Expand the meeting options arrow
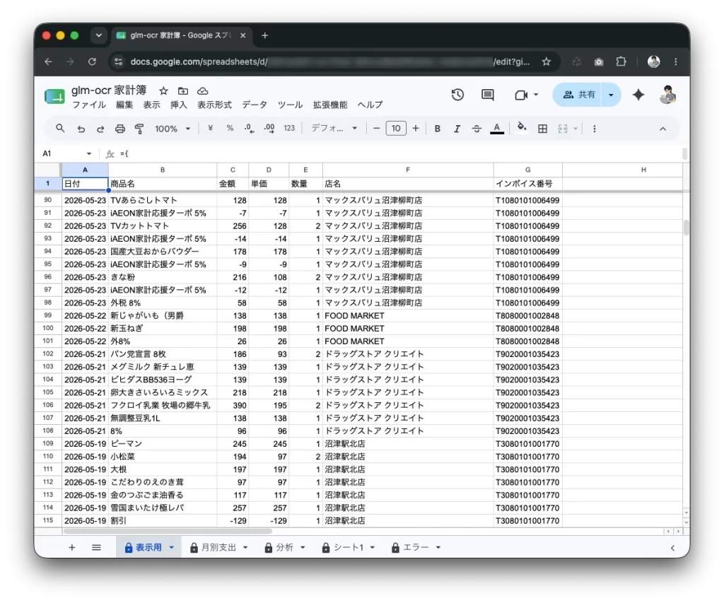Image resolution: width=724 pixels, height=603 pixels. tap(536, 95)
